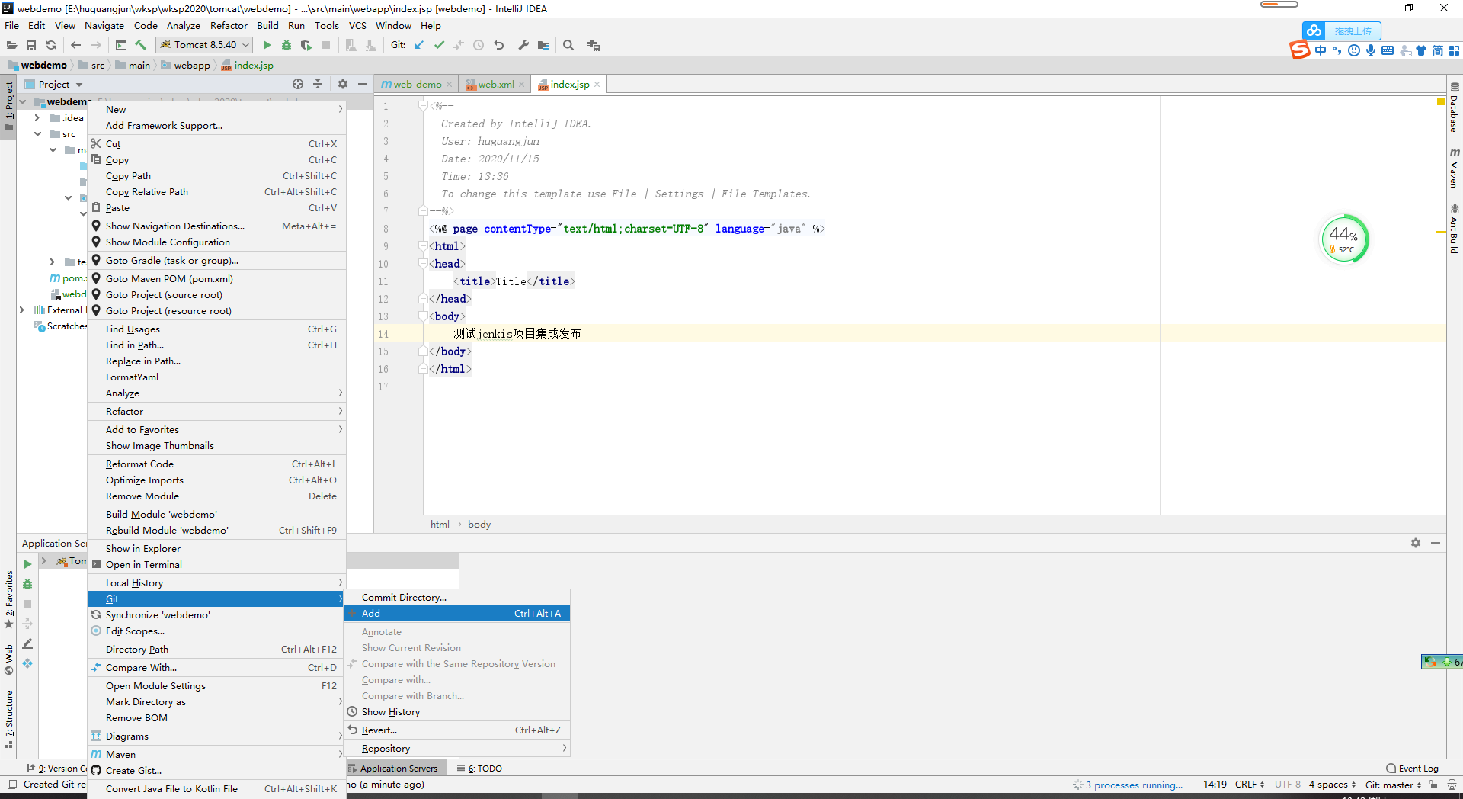
Task: Click the webapp breadcrumb in navigation bar
Action: pos(185,66)
